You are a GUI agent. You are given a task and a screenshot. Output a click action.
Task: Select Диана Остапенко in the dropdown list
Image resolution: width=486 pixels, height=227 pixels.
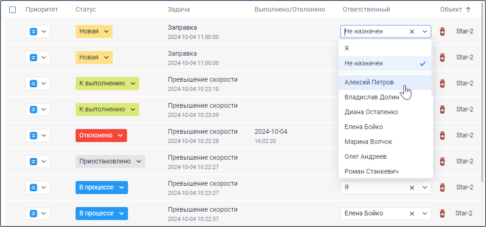tap(371, 112)
